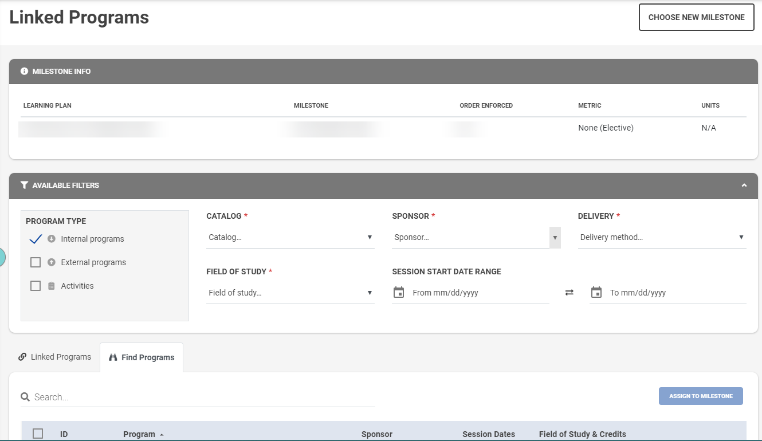The image size is (762, 441).
Task: Click the Assign to Milestone button
Action: point(700,396)
